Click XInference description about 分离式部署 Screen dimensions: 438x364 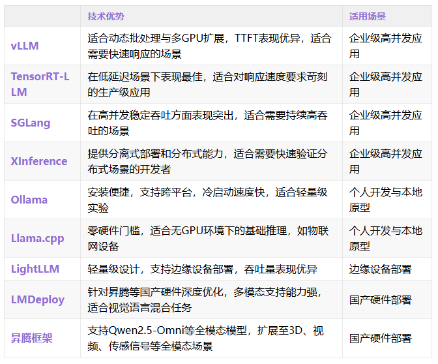click(x=207, y=161)
